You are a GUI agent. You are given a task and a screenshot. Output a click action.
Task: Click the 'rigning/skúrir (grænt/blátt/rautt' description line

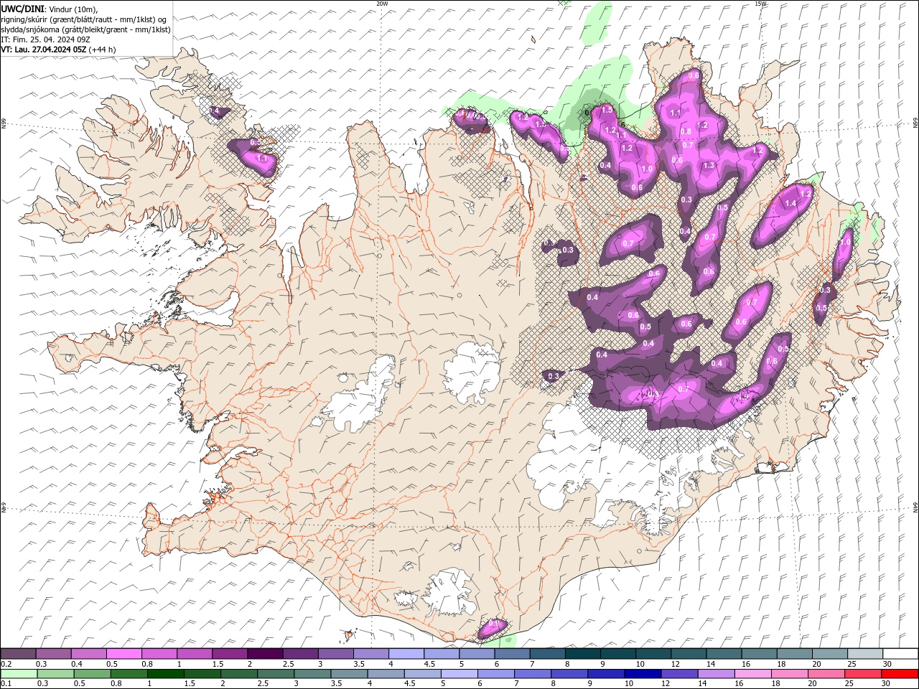84,19
